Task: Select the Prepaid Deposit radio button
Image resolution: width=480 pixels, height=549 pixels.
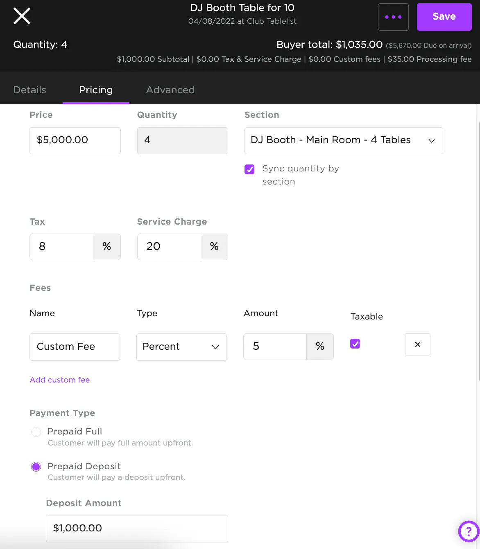Action: [36, 467]
